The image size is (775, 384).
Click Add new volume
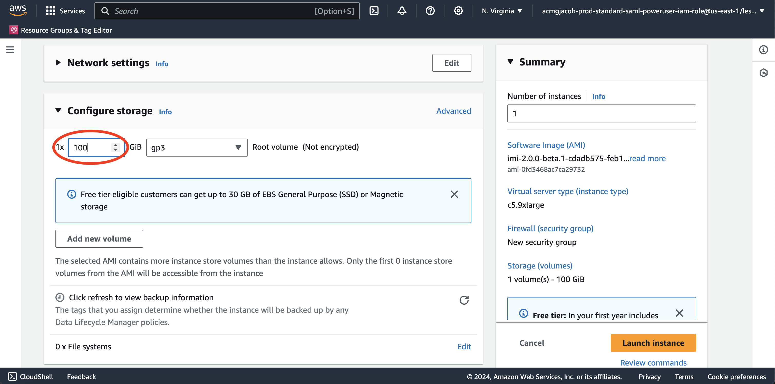(x=99, y=239)
